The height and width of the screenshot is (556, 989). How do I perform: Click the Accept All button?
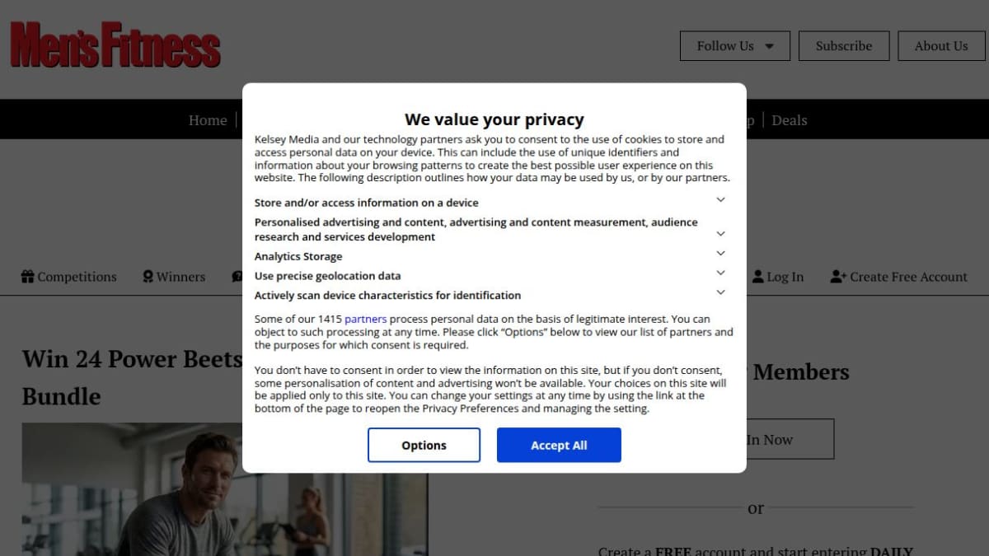coord(559,445)
